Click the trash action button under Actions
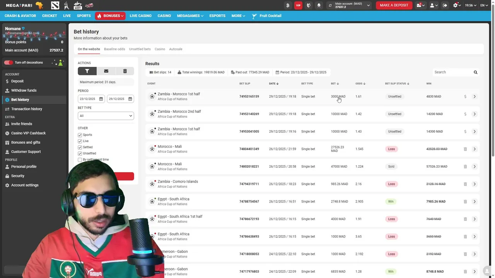 coord(125,71)
